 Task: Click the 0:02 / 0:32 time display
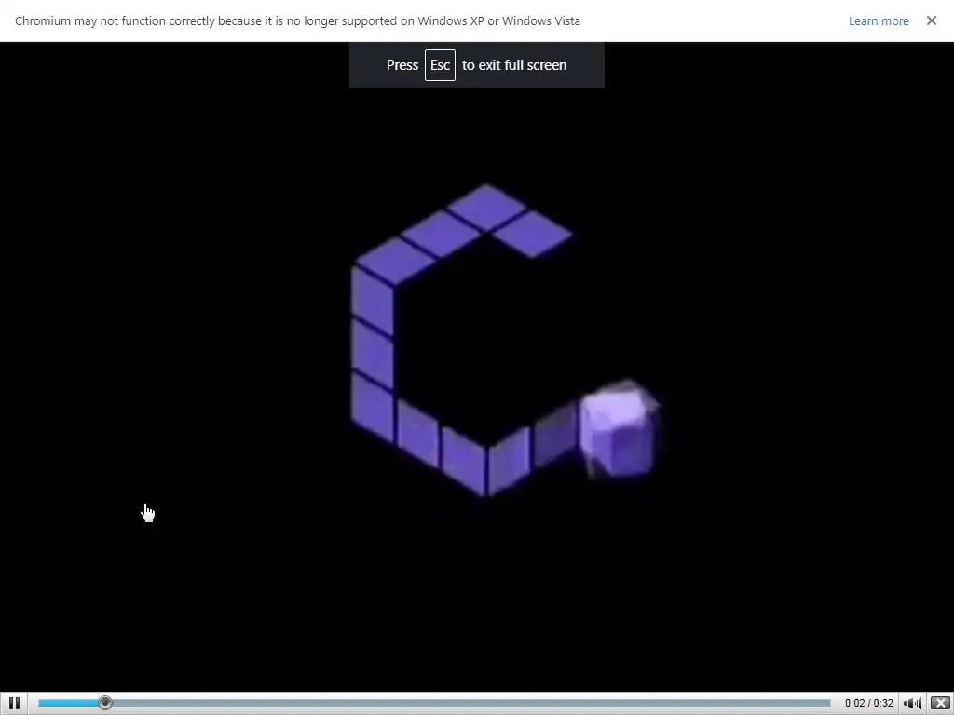[x=869, y=704]
